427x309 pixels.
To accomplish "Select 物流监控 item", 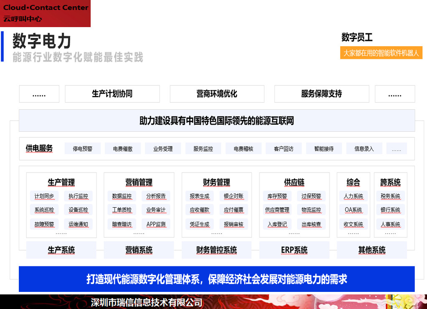I will (311, 210).
